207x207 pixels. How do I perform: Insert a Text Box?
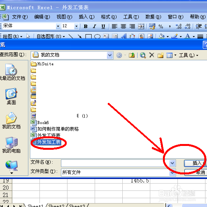coord(106,36)
